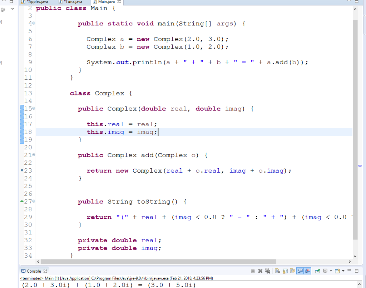Image resolution: width=366 pixels, height=288 pixels.
Task: Click the Display Selected Console icon
Action: click(325, 270)
